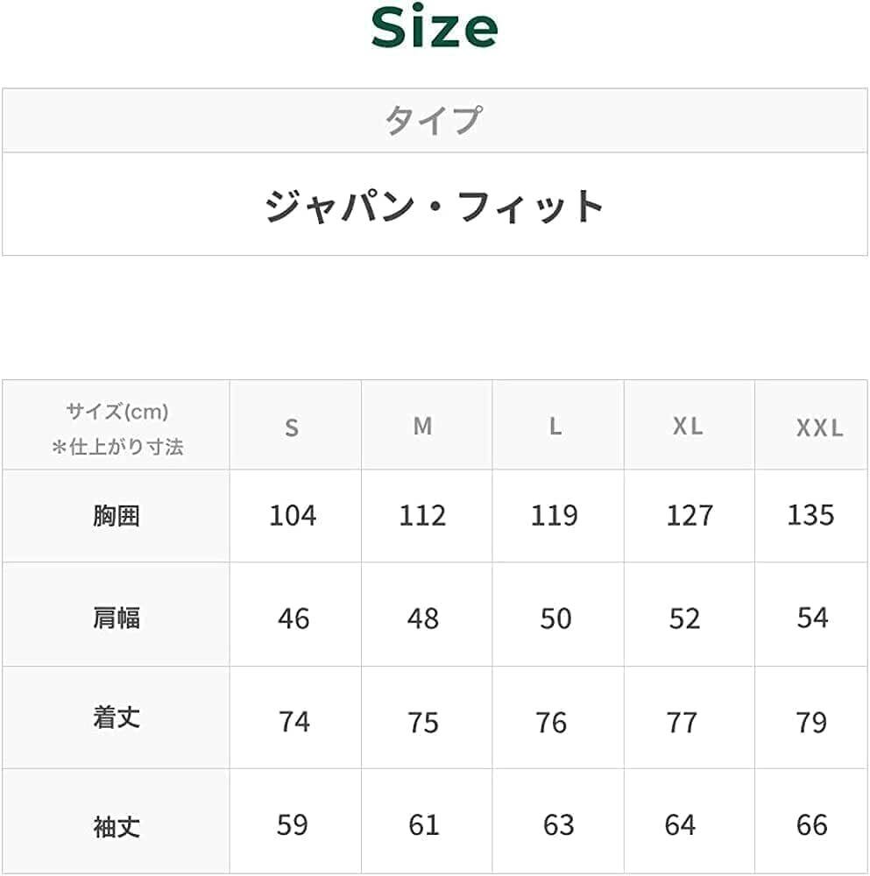Pick the XL size column header
The image size is (870, 876).
point(688,427)
